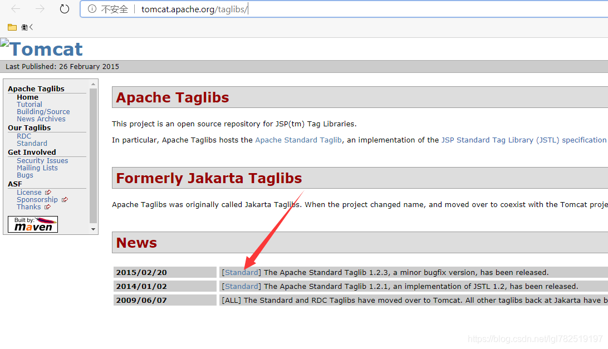
Task: Click the Tomcat title text
Action: (x=46, y=49)
